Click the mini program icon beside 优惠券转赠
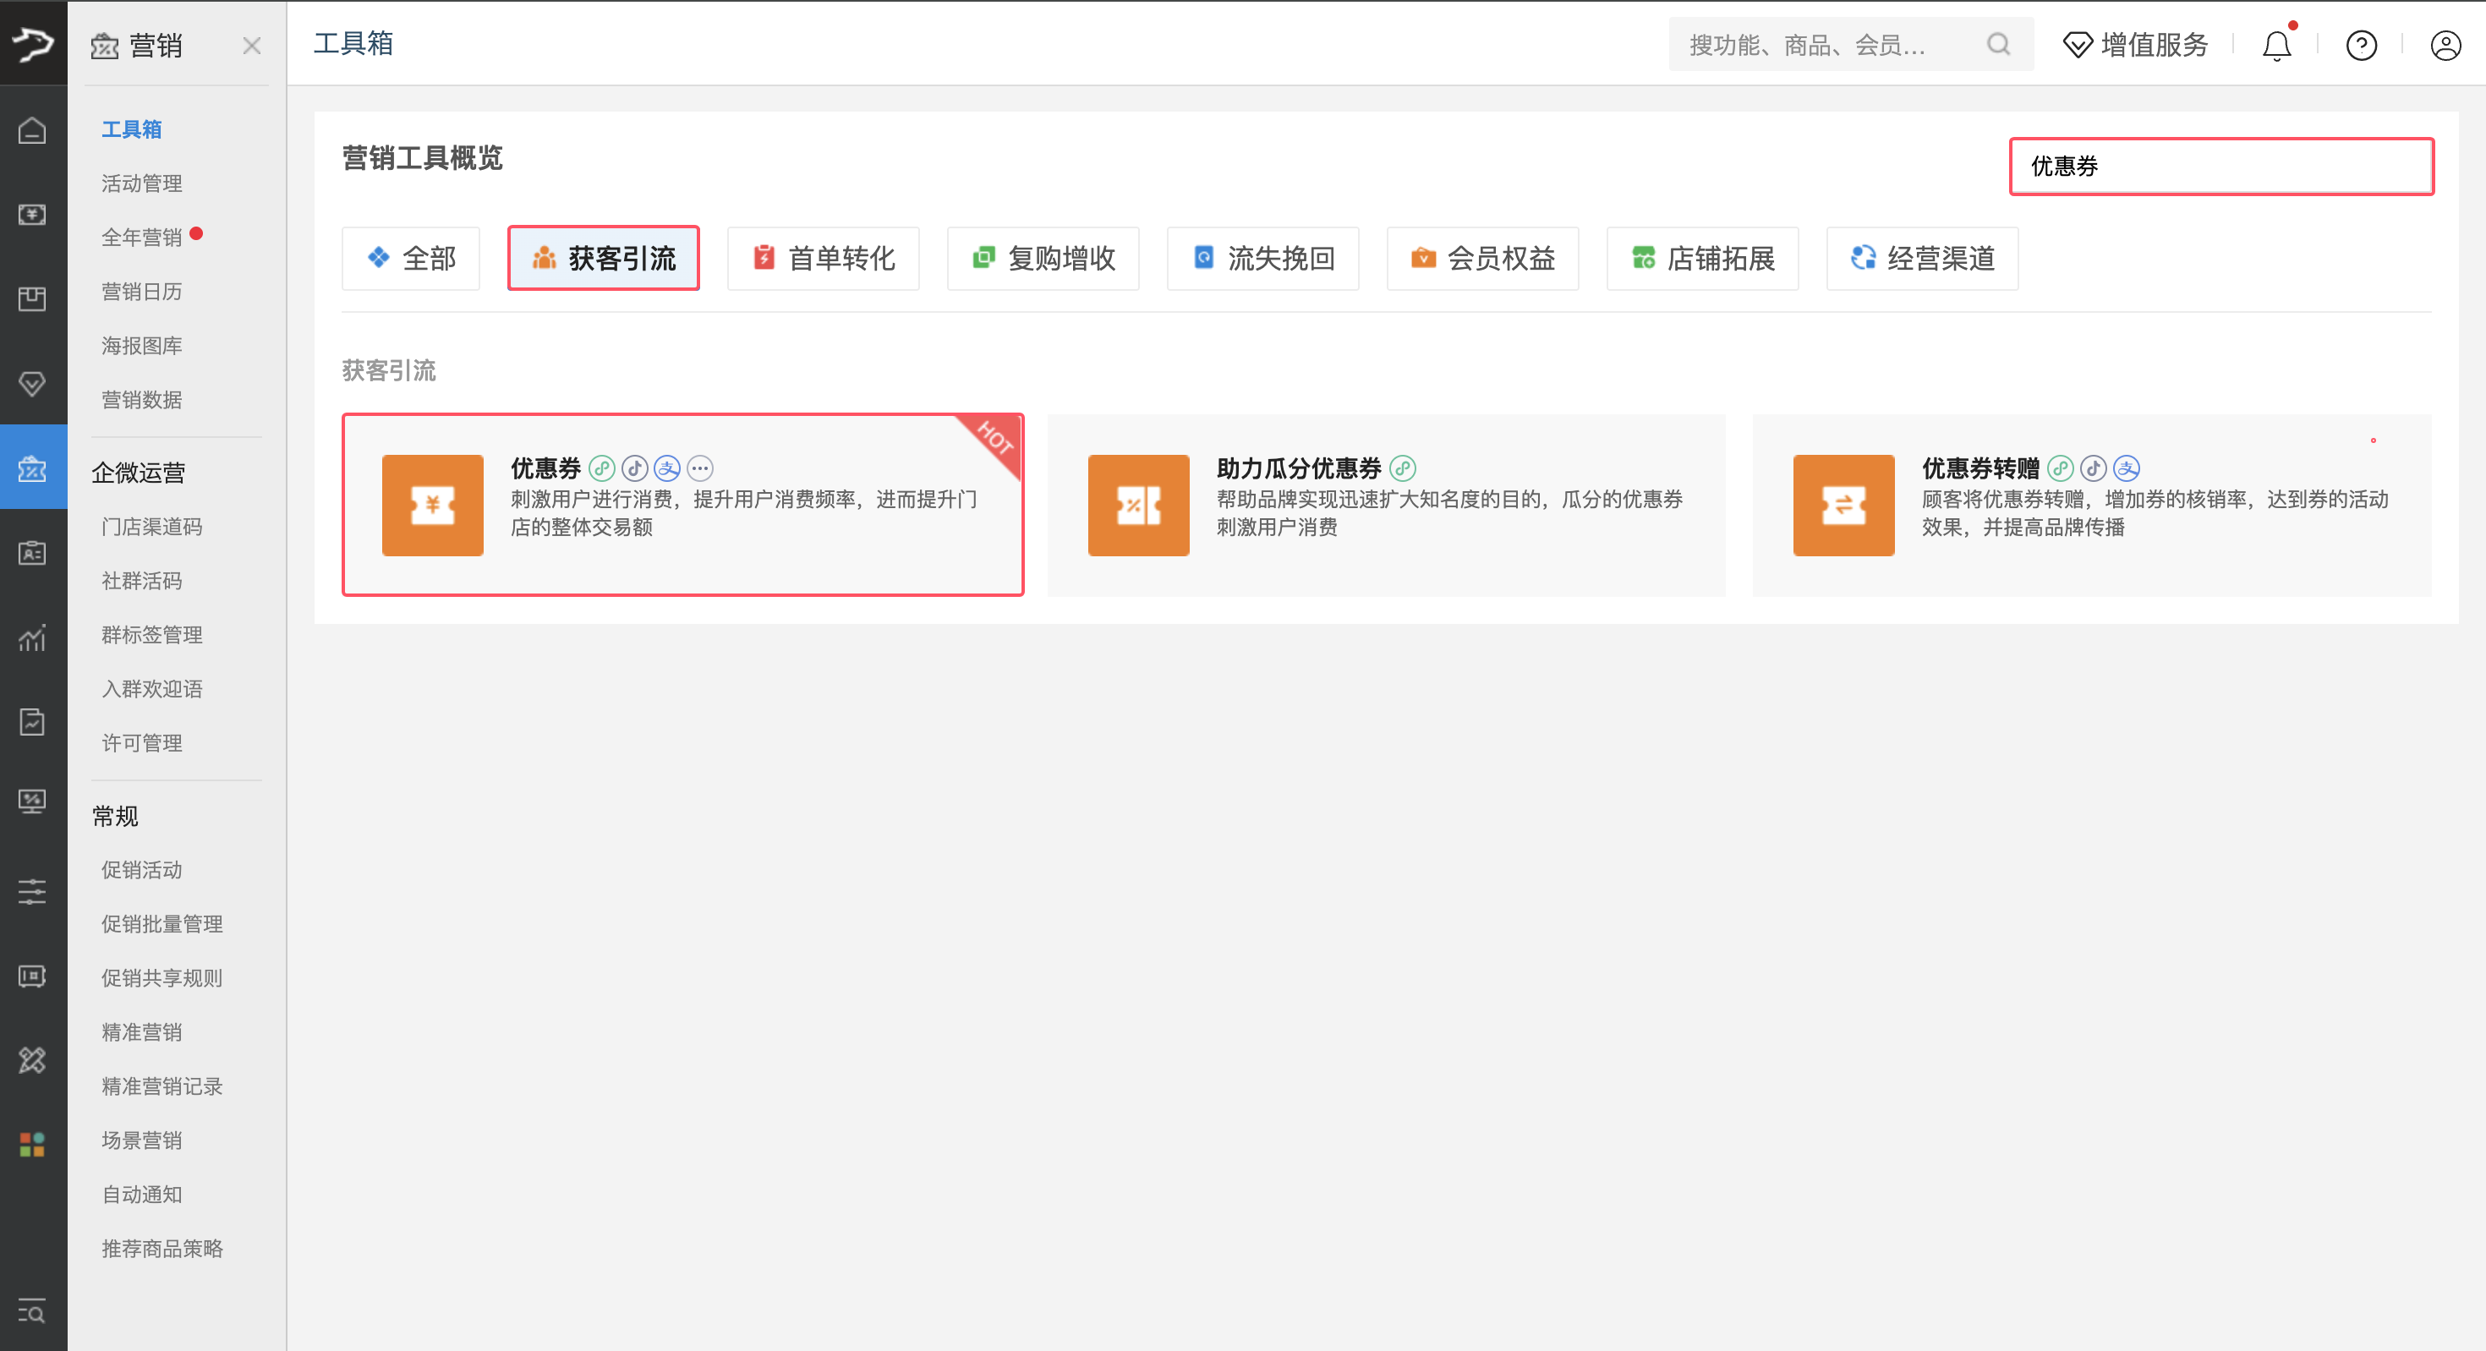Screen dimensions: 2486x1351 [x=2062, y=469]
